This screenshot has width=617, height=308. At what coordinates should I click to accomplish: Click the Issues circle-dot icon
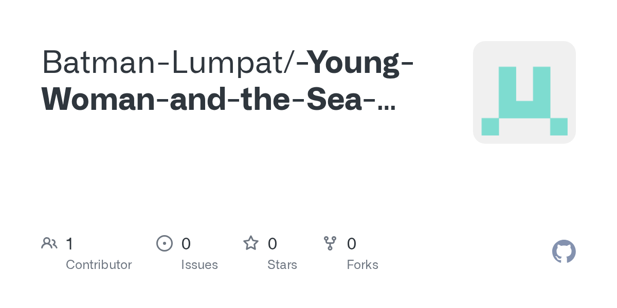point(164,243)
